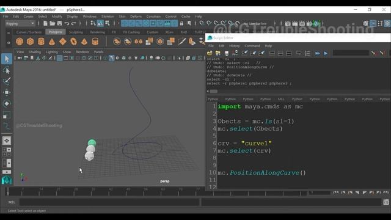Click go to end of playback range
Viewport: 391px width, 220px height.
[386, 193]
